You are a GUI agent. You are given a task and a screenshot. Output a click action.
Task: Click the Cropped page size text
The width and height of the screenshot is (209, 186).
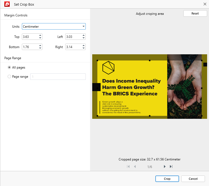[150, 159]
